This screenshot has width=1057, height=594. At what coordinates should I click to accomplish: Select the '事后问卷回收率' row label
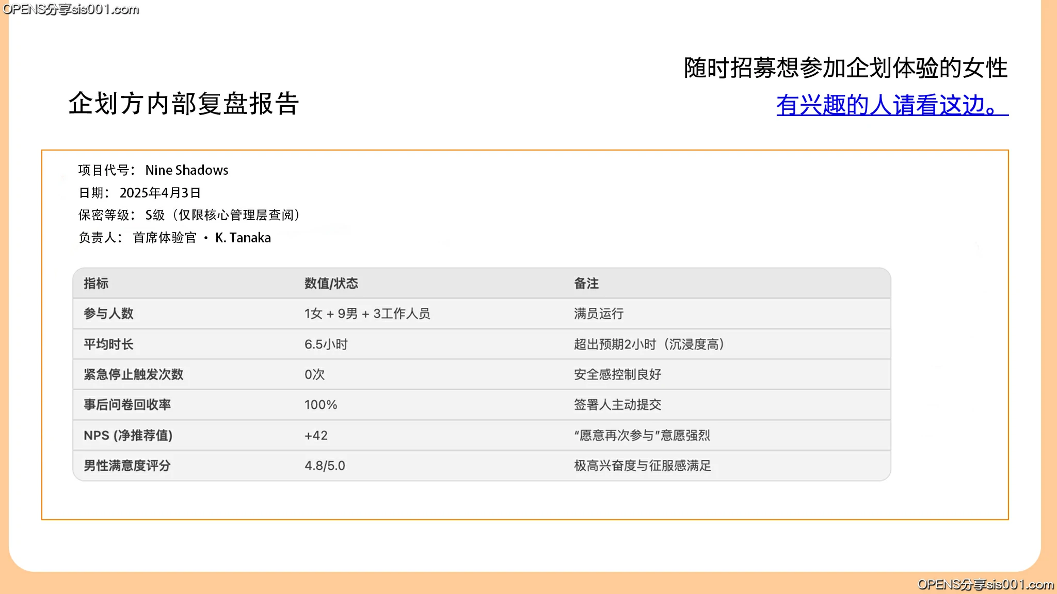click(x=127, y=405)
